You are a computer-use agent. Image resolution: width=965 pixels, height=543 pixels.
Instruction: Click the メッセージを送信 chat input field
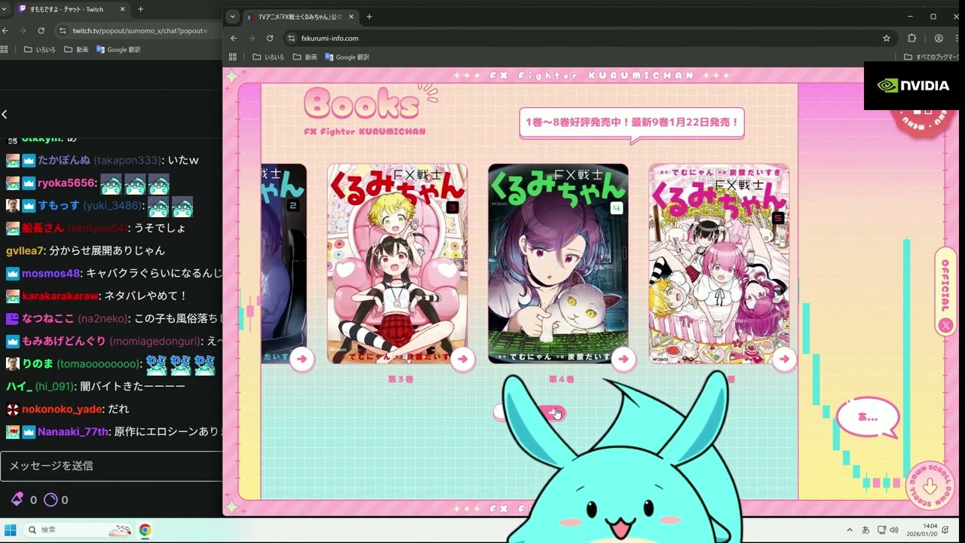(x=112, y=465)
